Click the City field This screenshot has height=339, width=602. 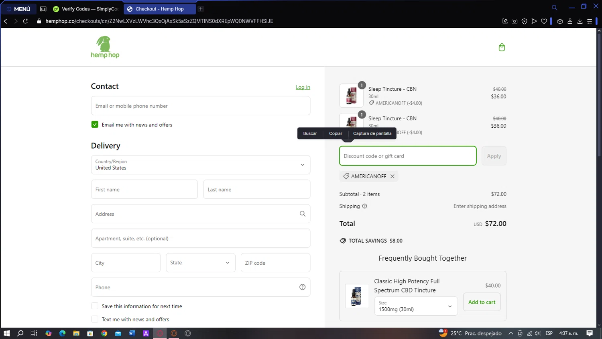tap(126, 263)
